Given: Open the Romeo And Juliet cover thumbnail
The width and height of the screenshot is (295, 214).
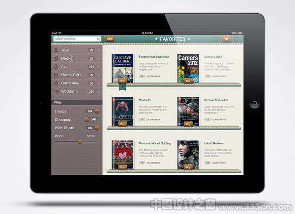Looking at the screenshot, I should pos(188,111).
